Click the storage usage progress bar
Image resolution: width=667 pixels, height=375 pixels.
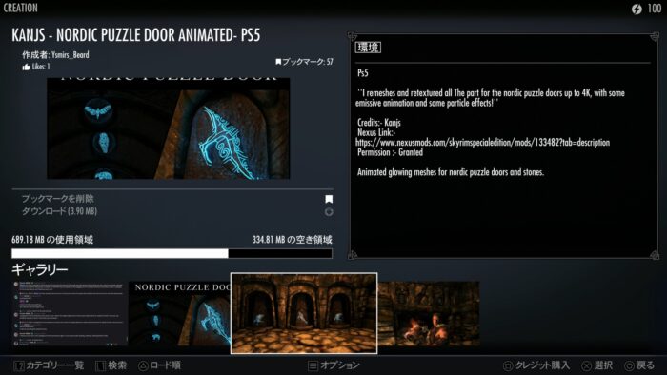pyautogui.click(x=172, y=253)
